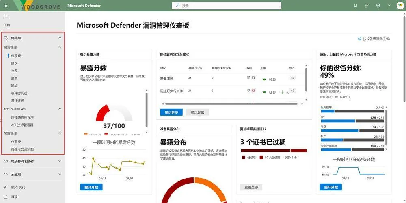
Task: Open the user account avatar
Action: pyautogui.click(x=400, y=5)
